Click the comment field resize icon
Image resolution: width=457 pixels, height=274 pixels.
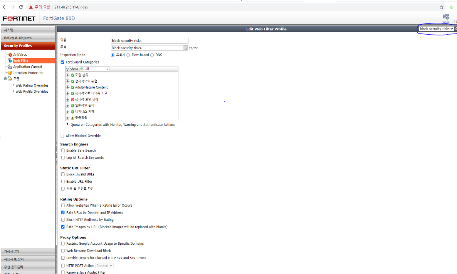pos(186,48)
